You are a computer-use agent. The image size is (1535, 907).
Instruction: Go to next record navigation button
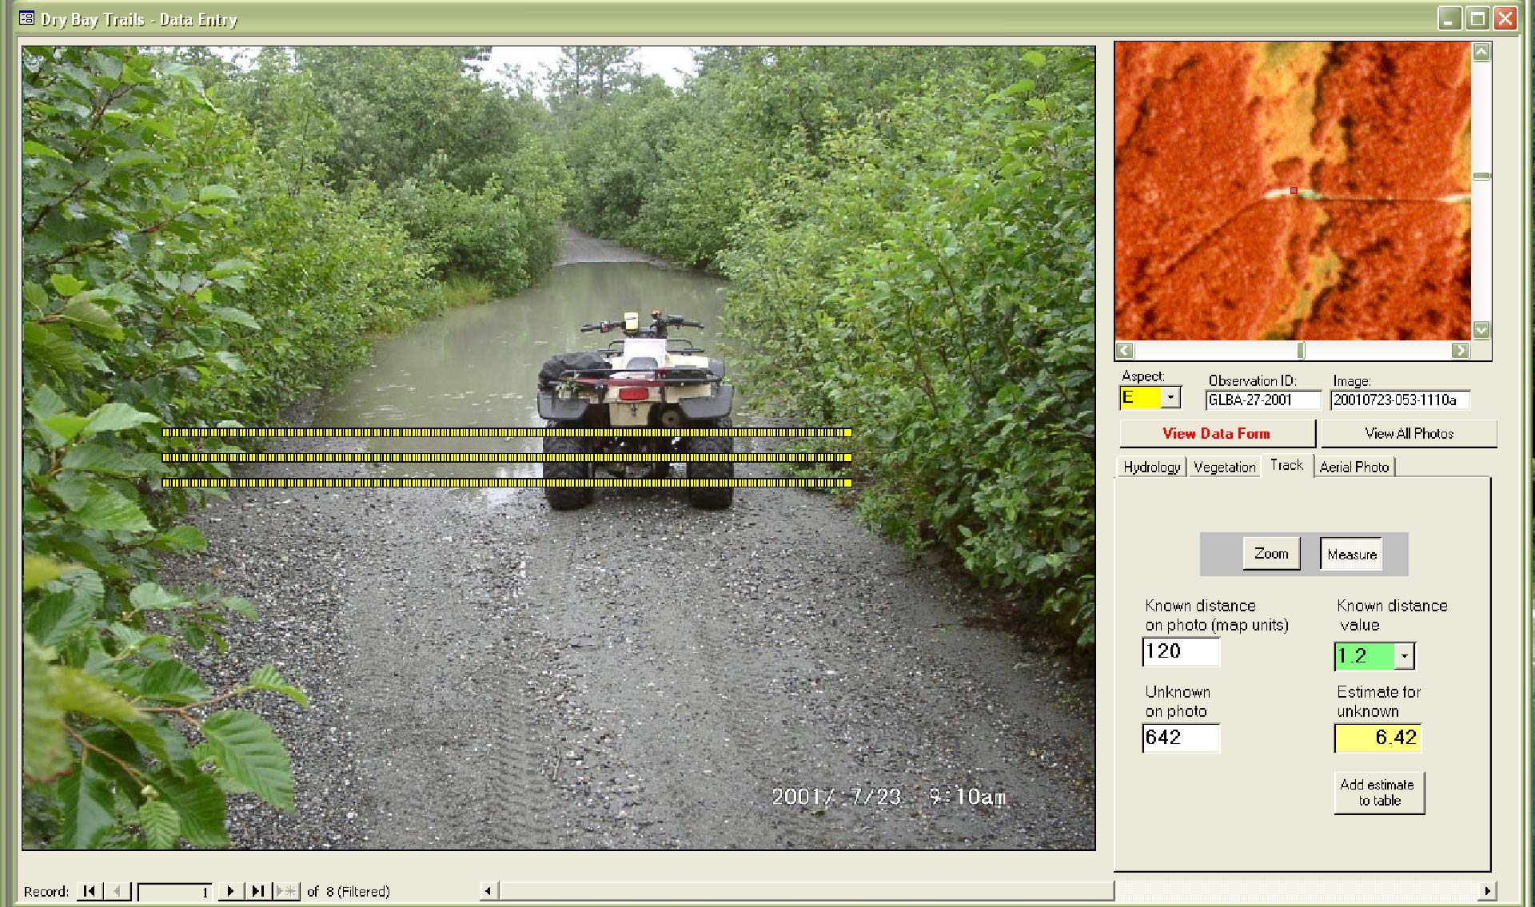(230, 890)
